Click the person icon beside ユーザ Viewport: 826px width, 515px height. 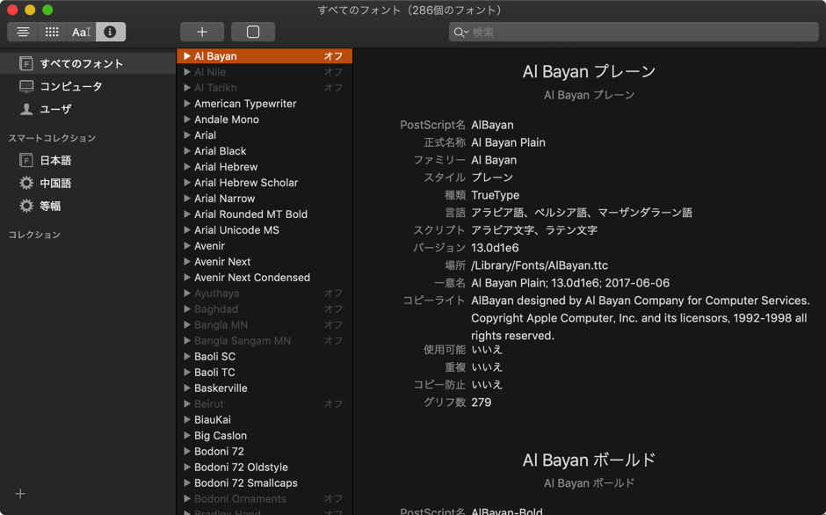(x=26, y=109)
